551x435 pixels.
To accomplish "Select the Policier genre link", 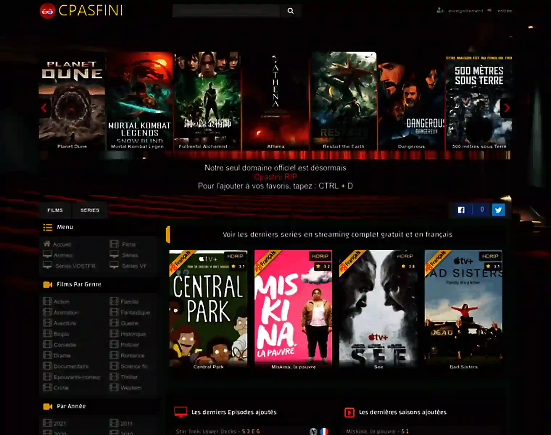I will (130, 345).
